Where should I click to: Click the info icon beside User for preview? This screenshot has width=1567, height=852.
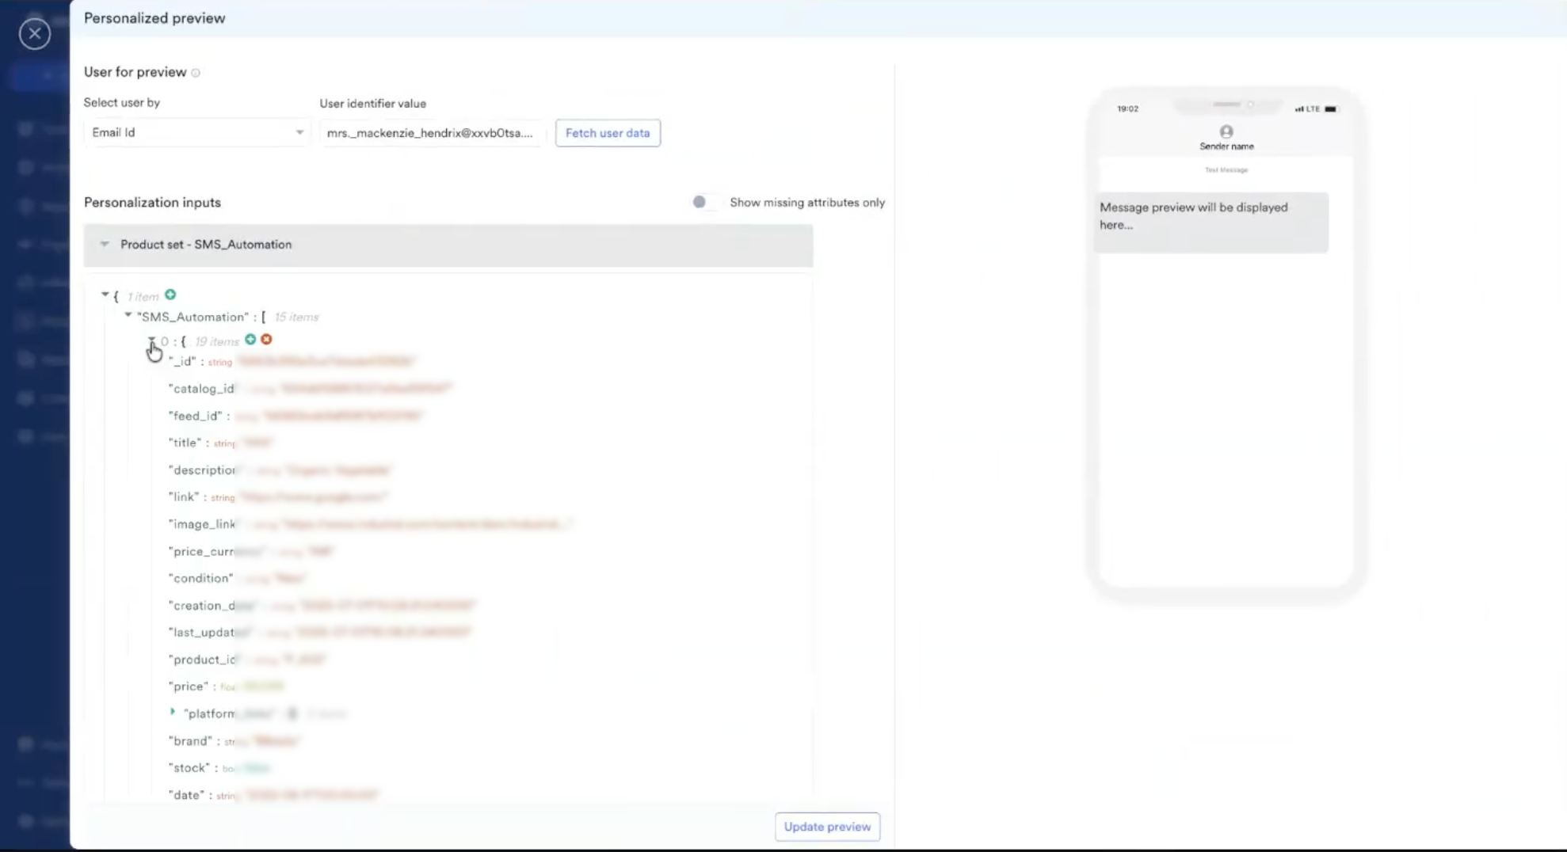point(196,73)
